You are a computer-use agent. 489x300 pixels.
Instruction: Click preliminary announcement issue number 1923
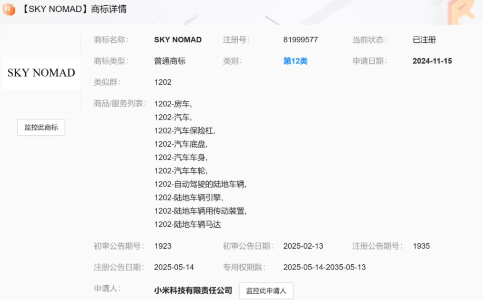coord(163,246)
